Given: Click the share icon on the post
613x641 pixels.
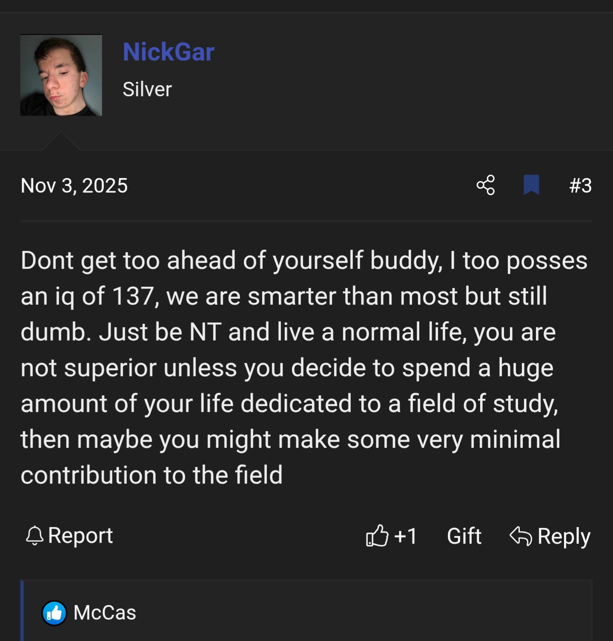Looking at the screenshot, I should [486, 185].
